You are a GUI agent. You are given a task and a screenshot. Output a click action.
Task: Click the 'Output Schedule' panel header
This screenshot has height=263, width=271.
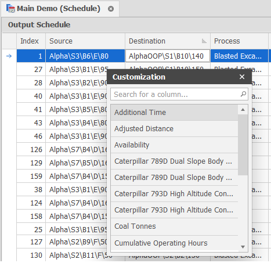(136, 25)
